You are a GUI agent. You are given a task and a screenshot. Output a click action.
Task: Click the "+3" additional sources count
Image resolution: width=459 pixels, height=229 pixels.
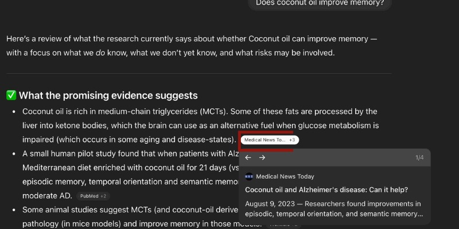click(292, 140)
